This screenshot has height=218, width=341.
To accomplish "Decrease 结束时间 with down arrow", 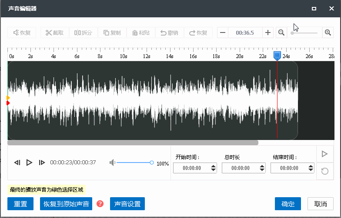I will (x=311, y=170).
